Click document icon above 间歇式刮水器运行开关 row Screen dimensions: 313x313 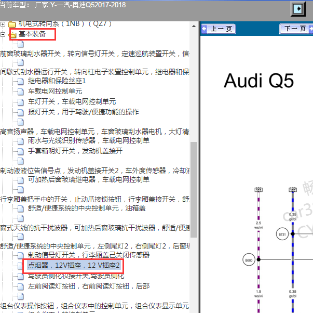tap(20, 62)
